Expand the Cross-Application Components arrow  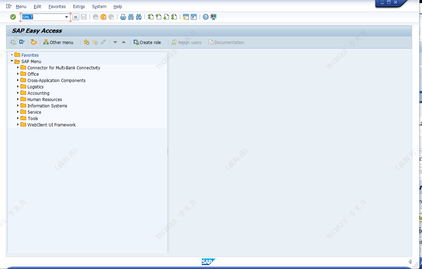coord(18,80)
